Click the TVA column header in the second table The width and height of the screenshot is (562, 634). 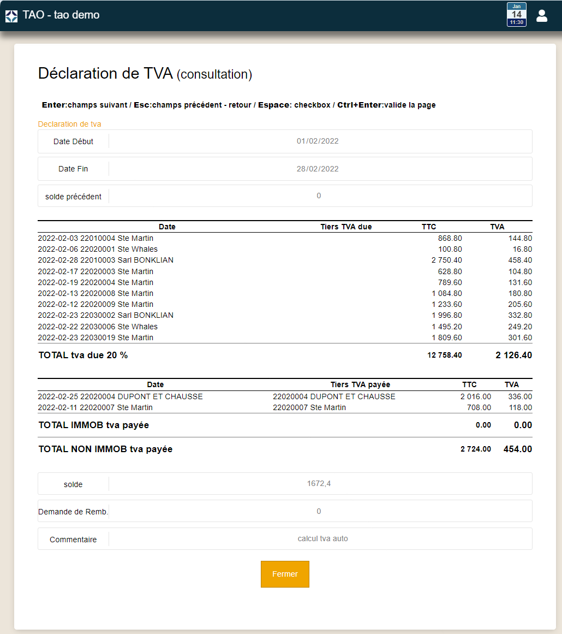pyautogui.click(x=511, y=384)
